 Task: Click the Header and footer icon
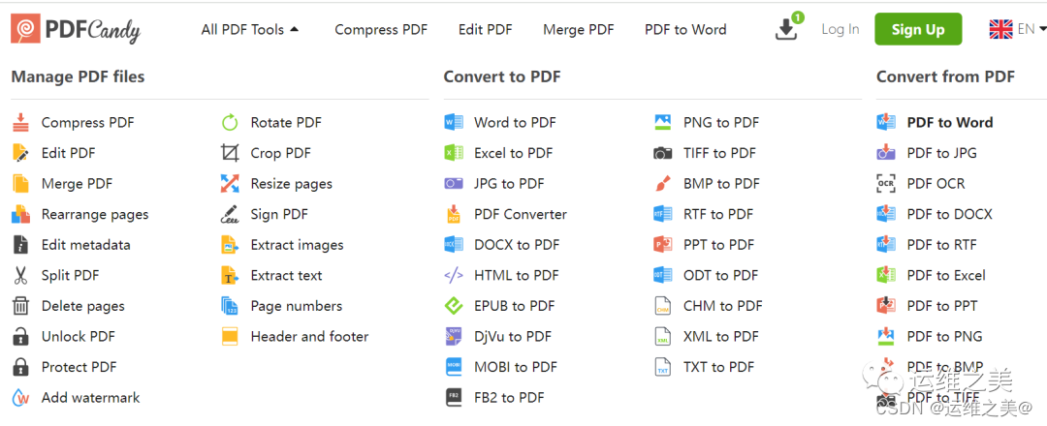coord(230,337)
